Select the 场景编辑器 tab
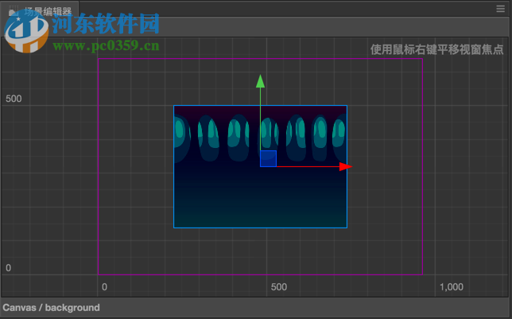This screenshot has height=319, width=512. [x=41, y=10]
